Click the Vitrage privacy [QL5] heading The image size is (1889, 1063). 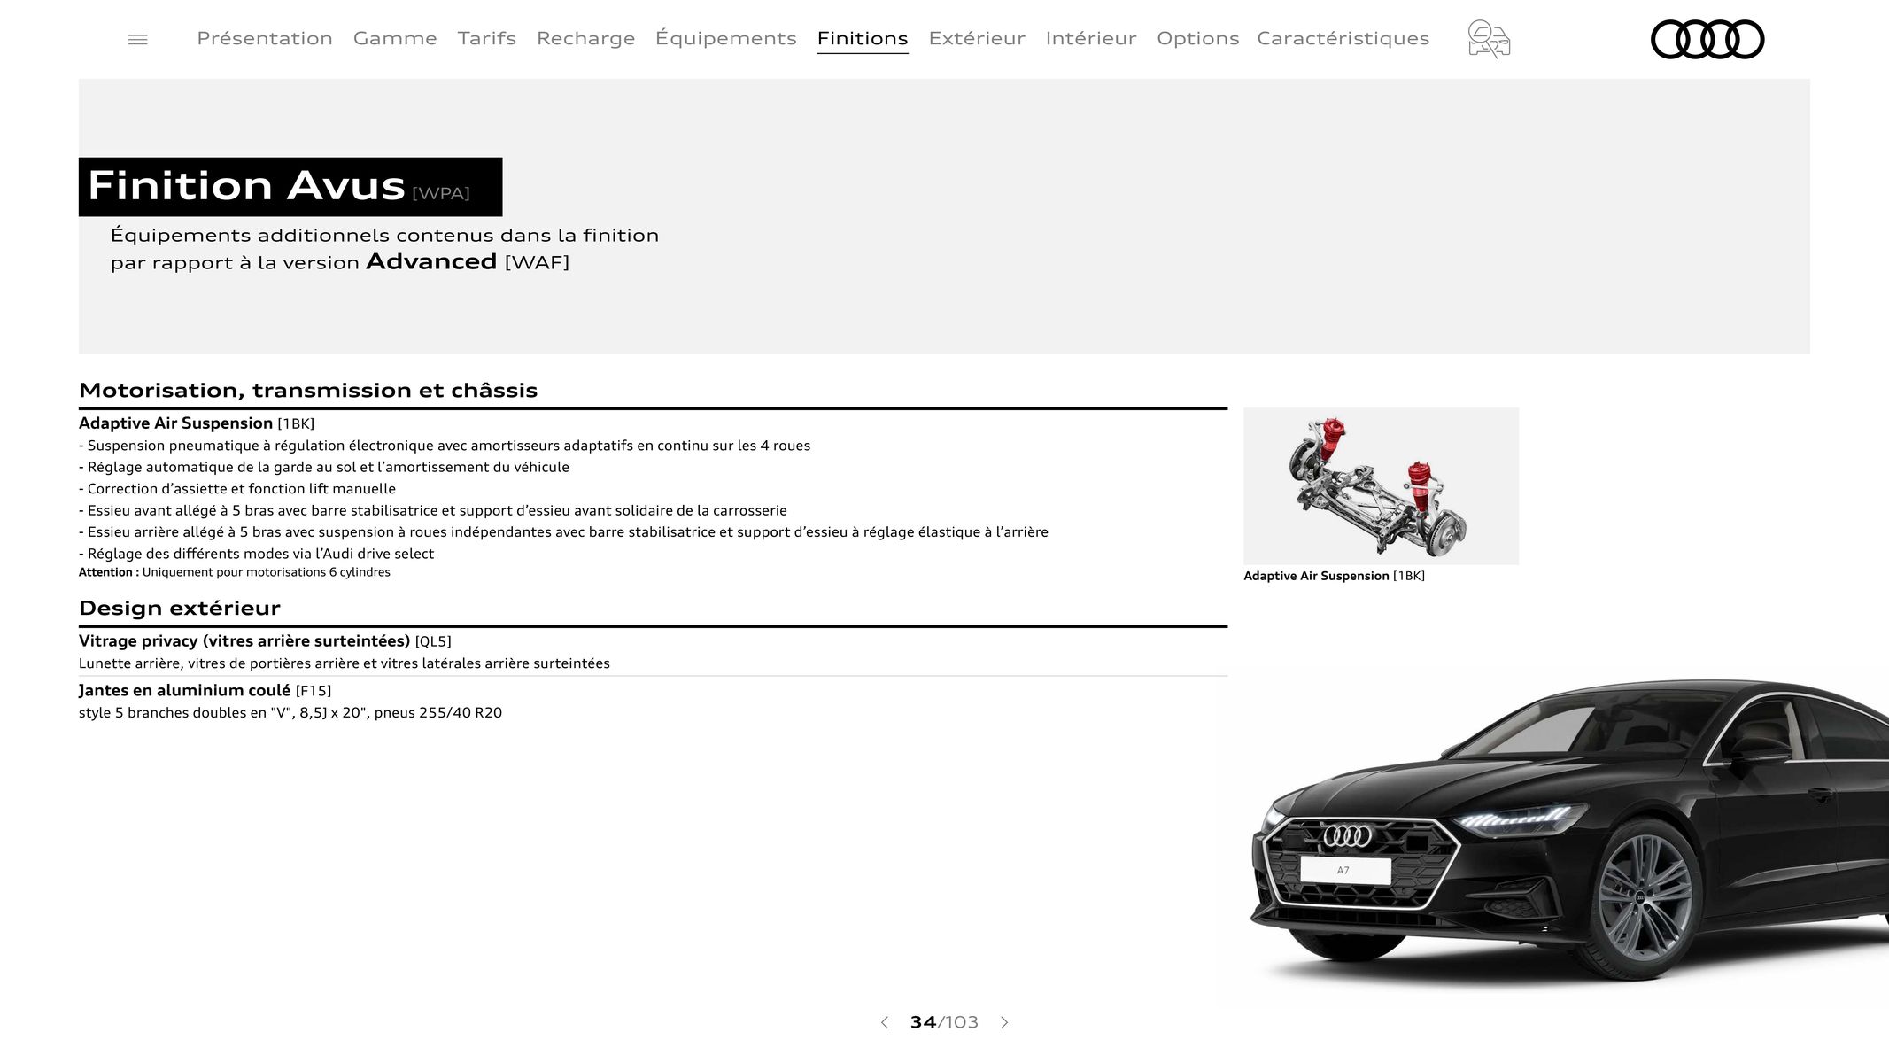click(x=265, y=641)
